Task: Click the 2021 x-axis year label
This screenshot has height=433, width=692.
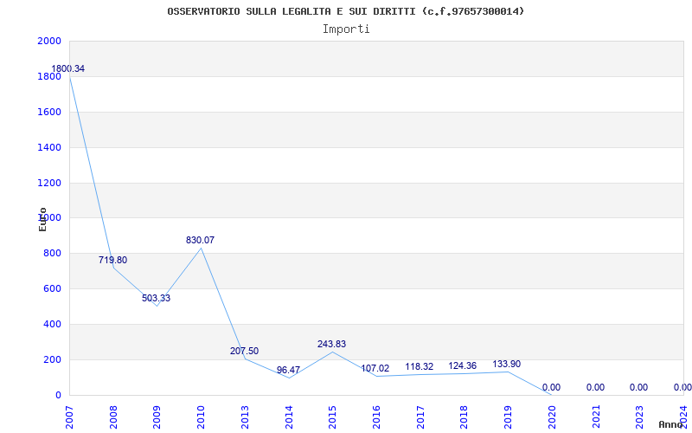Action: (x=595, y=417)
